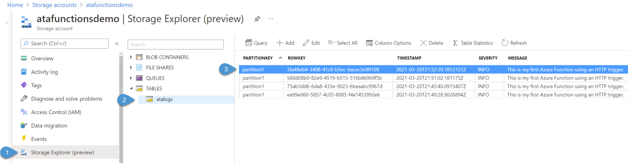Collapse the left navigation menu
This screenshot has height=163, width=628.
pyautogui.click(x=117, y=43)
